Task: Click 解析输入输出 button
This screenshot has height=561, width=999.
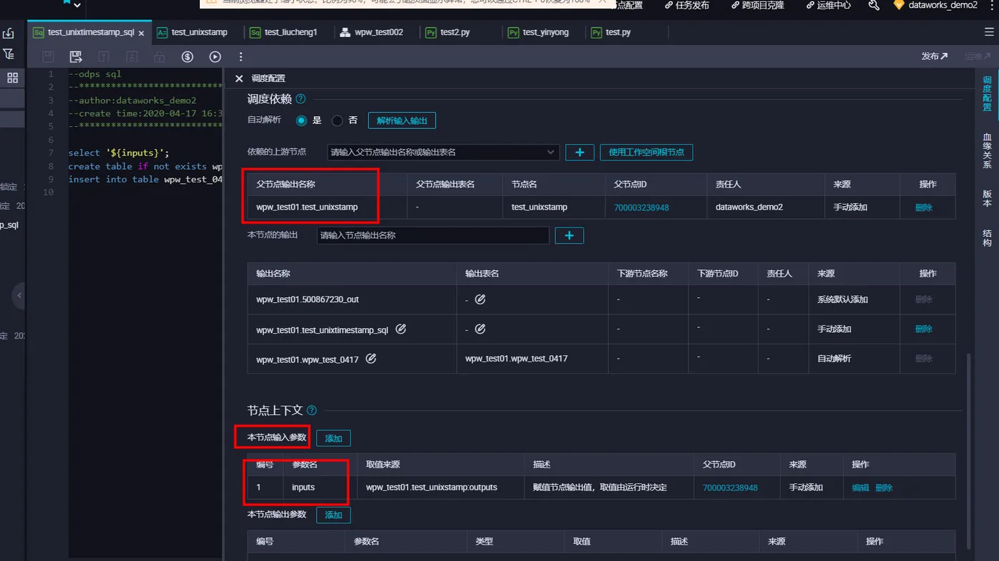Action: point(402,120)
